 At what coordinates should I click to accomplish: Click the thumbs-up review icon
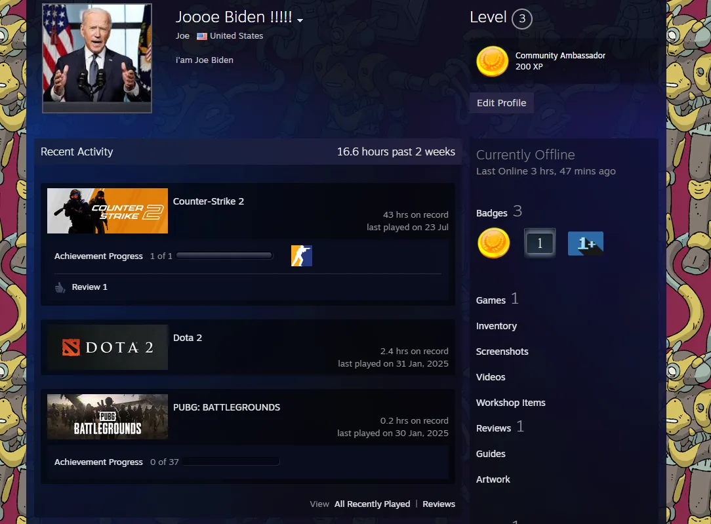pos(60,287)
